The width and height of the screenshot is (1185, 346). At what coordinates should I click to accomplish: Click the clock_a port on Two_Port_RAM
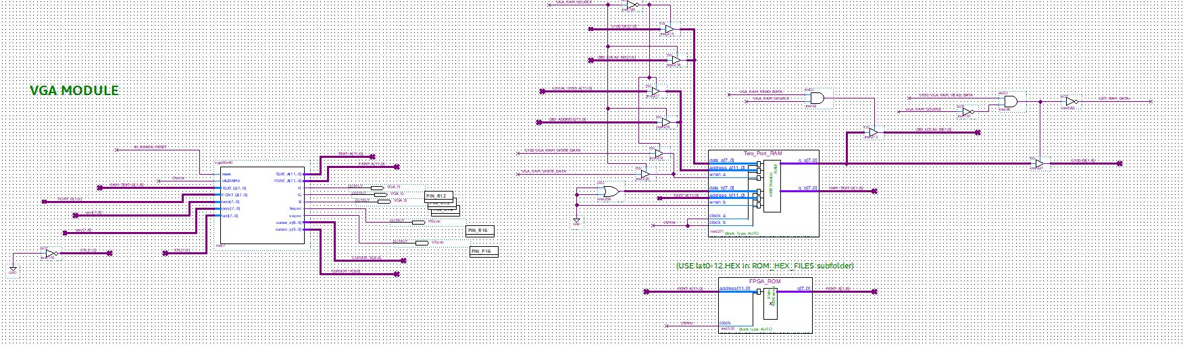[717, 215]
